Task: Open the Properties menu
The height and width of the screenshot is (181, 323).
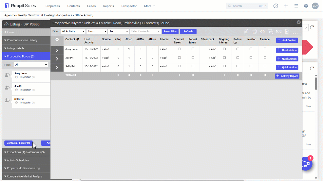Action: (x=52, y=6)
